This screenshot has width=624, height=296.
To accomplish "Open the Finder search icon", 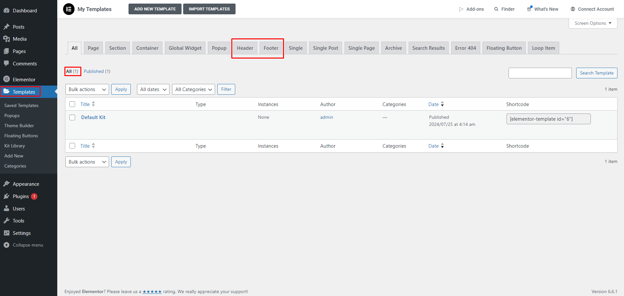I will (496, 9).
